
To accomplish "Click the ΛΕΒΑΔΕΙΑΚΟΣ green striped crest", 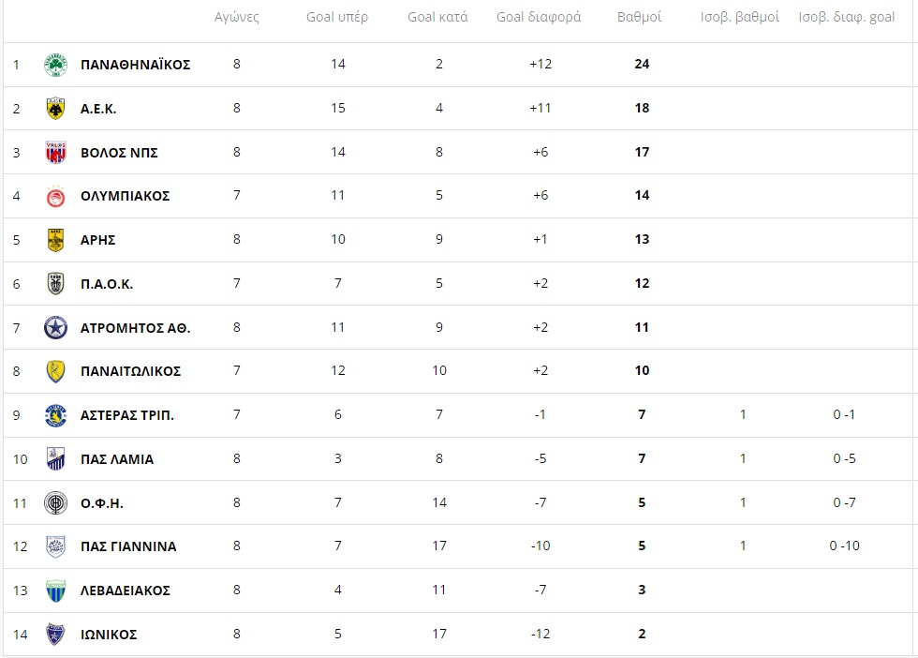I will click(x=55, y=591).
